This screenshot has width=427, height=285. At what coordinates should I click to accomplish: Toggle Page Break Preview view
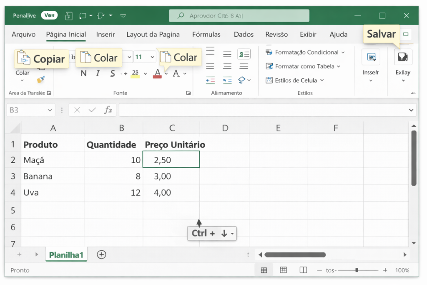pyautogui.click(x=303, y=270)
